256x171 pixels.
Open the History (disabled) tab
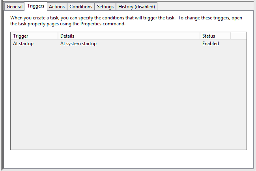(136, 7)
